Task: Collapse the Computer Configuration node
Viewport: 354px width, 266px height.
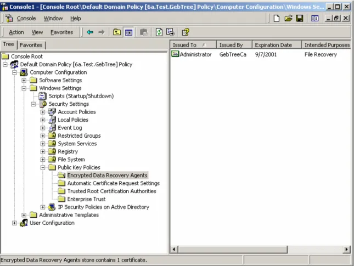Action: pyautogui.click(x=14, y=72)
